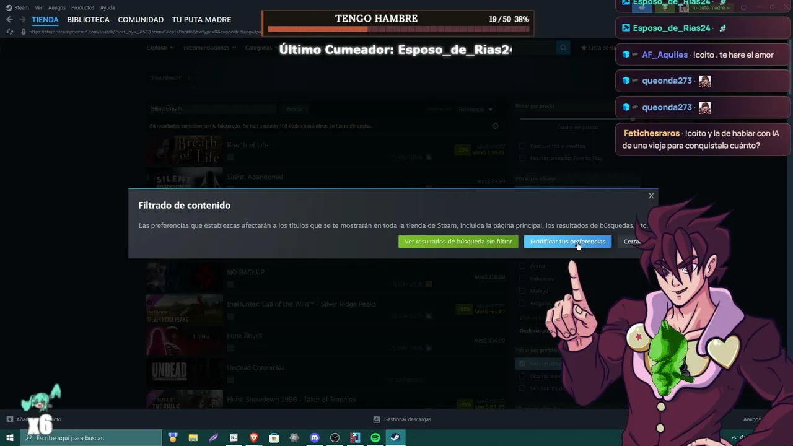Click the Steam taskbar icon
Image resolution: width=793 pixels, height=446 pixels.
tap(395, 438)
